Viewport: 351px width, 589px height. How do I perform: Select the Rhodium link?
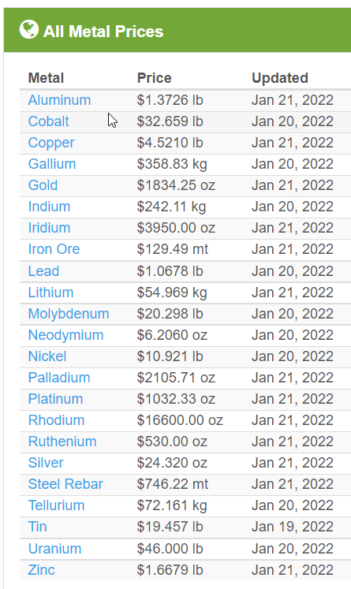(x=56, y=420)
